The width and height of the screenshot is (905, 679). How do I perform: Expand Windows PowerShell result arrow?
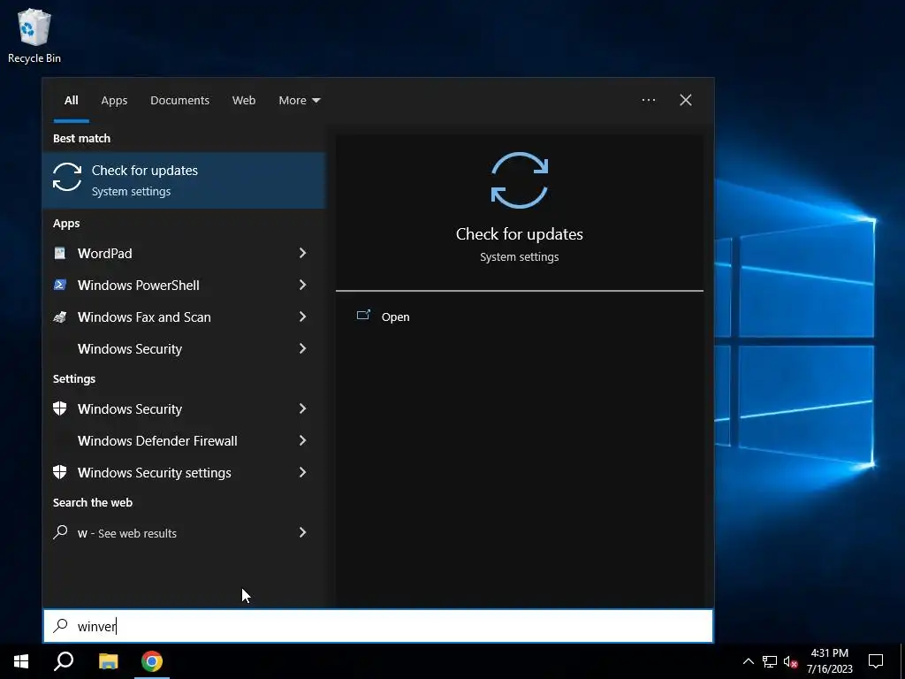pos(302,285)
